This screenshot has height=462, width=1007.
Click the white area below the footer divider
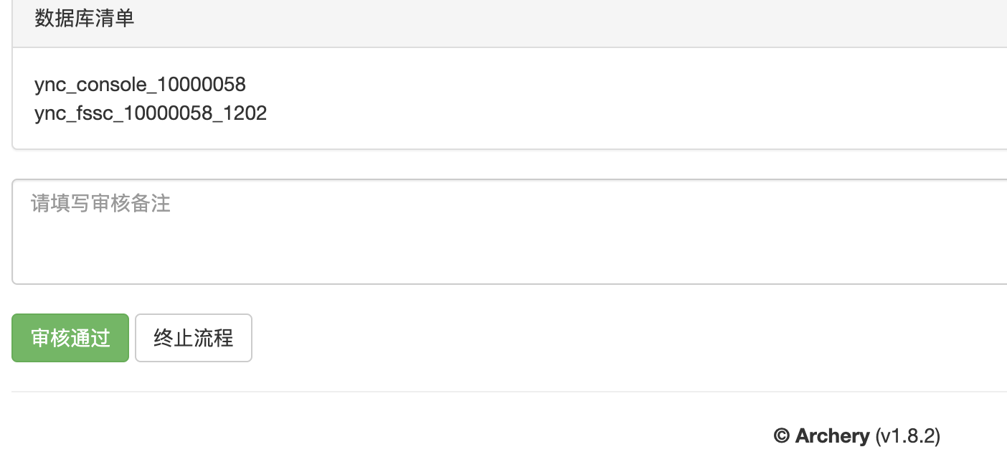pyautogui.click(x=359, y=430)
